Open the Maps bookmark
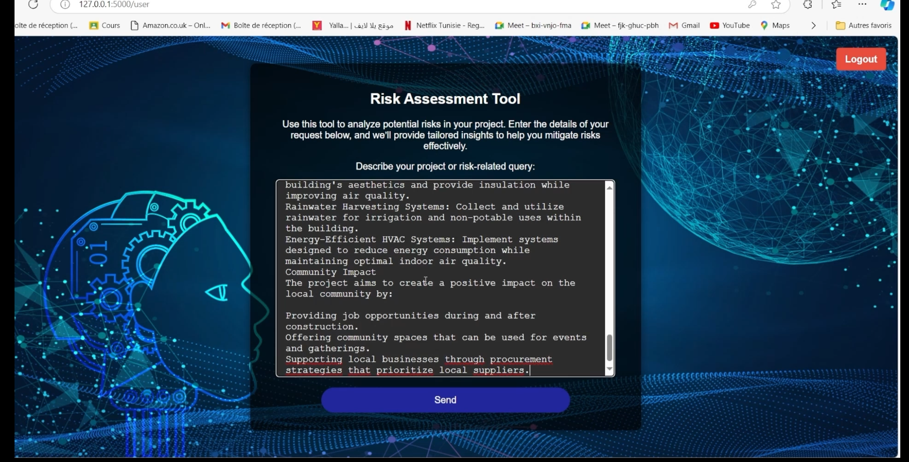 coord(775,26)
